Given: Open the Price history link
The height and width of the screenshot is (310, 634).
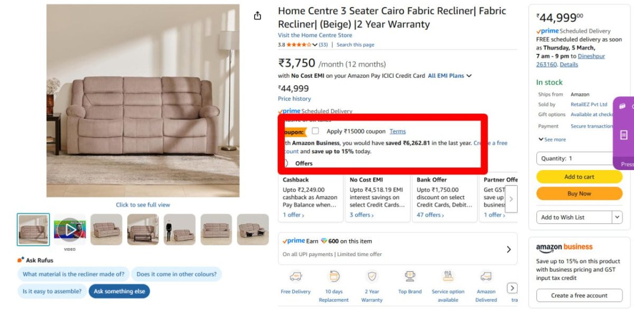Looking at the screenshot, I should coord(294,99).
